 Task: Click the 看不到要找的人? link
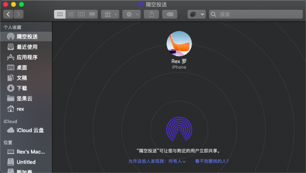212,161
